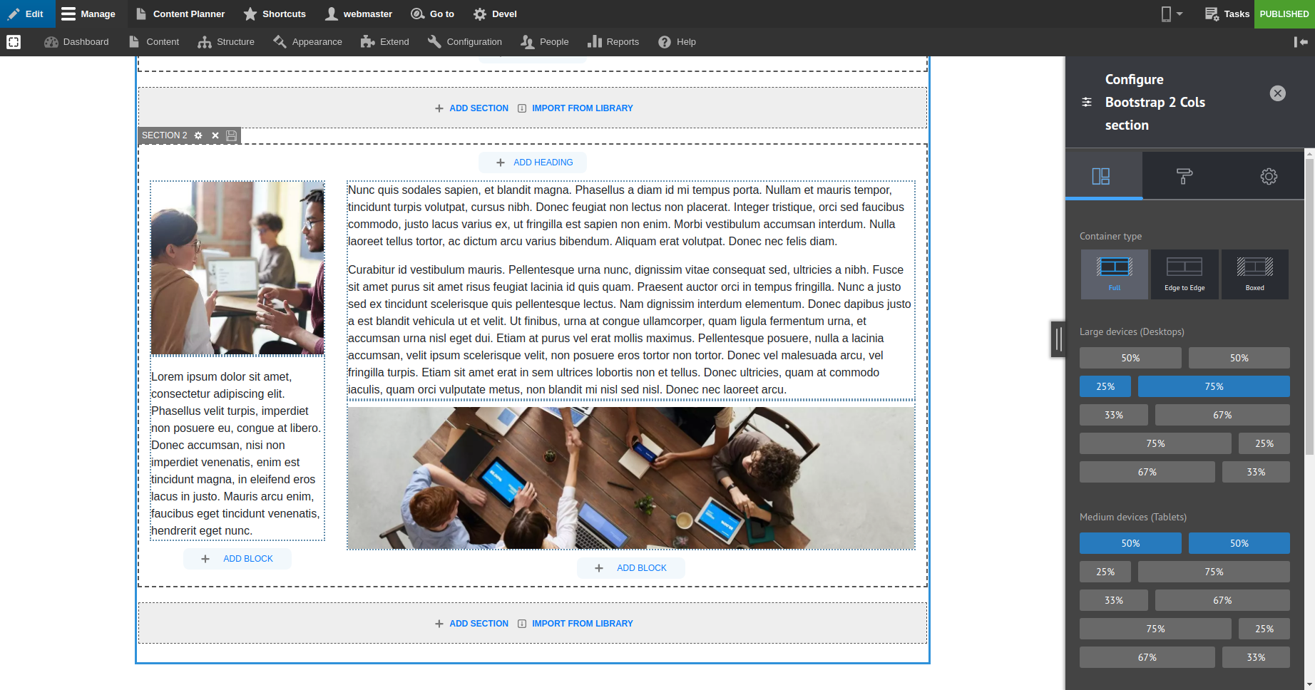Select the 33% / 67% layout for Large devices
Image resolution: width=1315 pixels, height=690 pixels.
click(1113, 414)
